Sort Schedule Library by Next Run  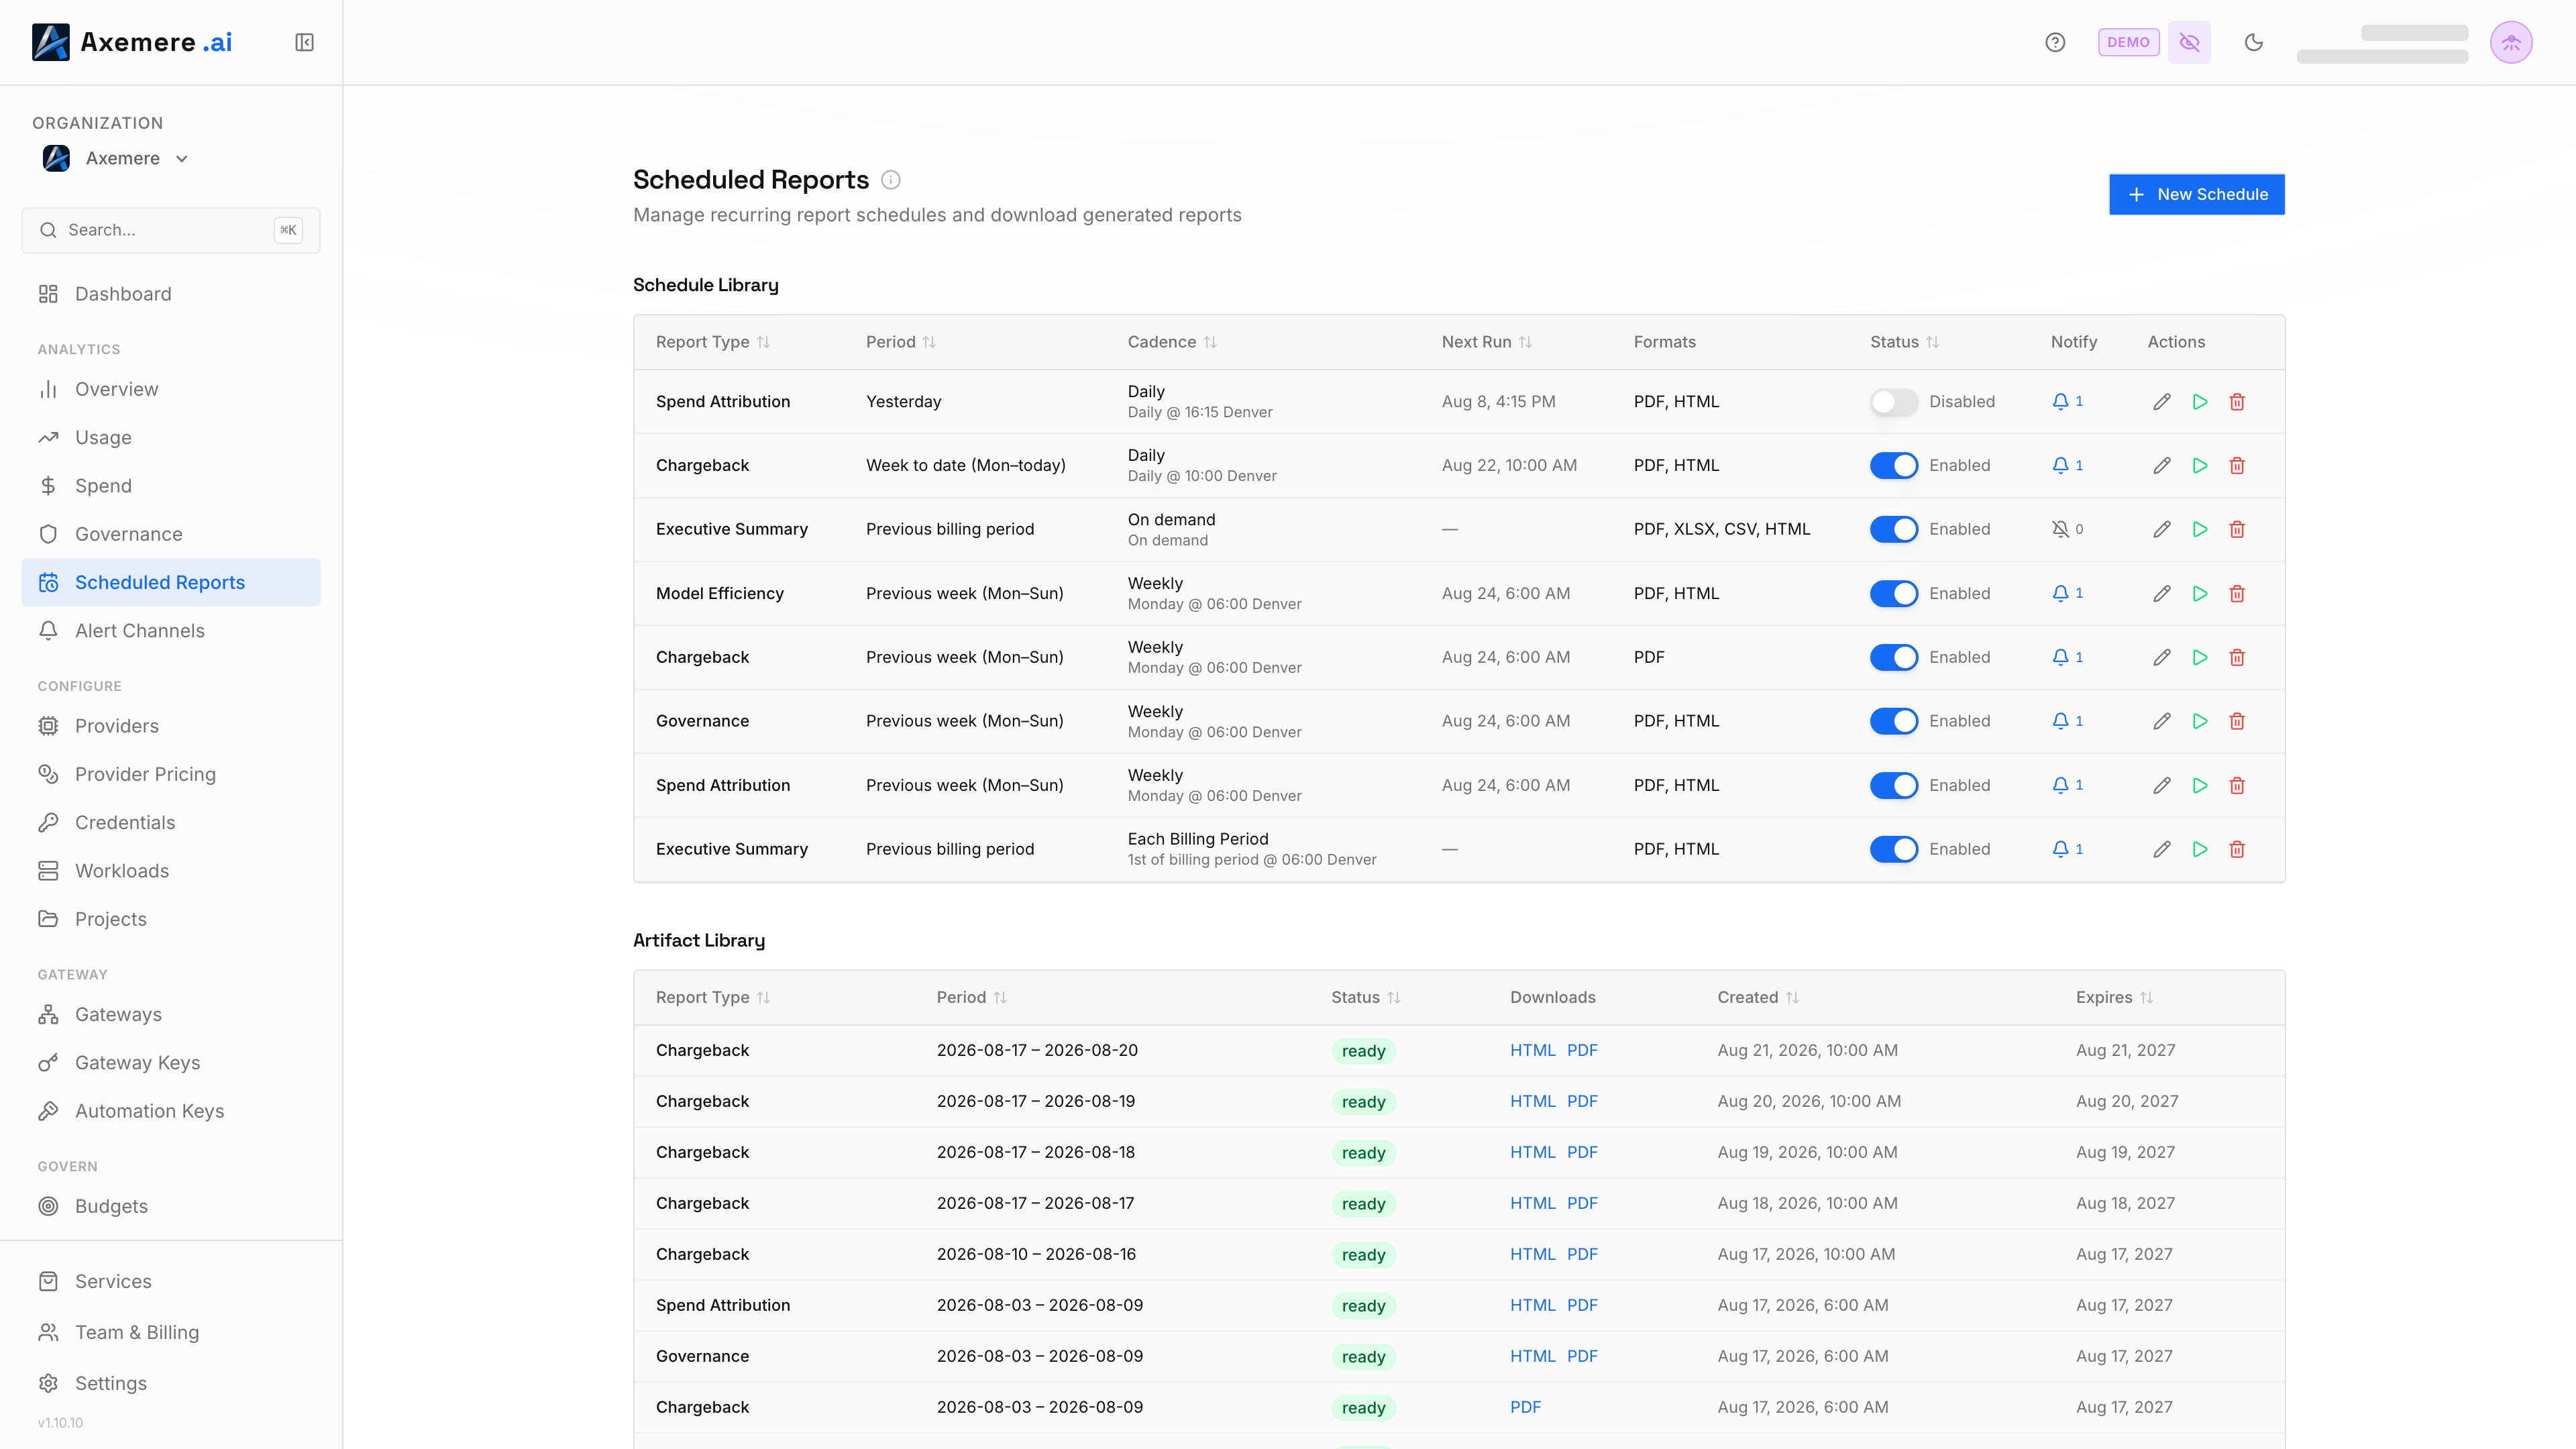click(1486, 342)
